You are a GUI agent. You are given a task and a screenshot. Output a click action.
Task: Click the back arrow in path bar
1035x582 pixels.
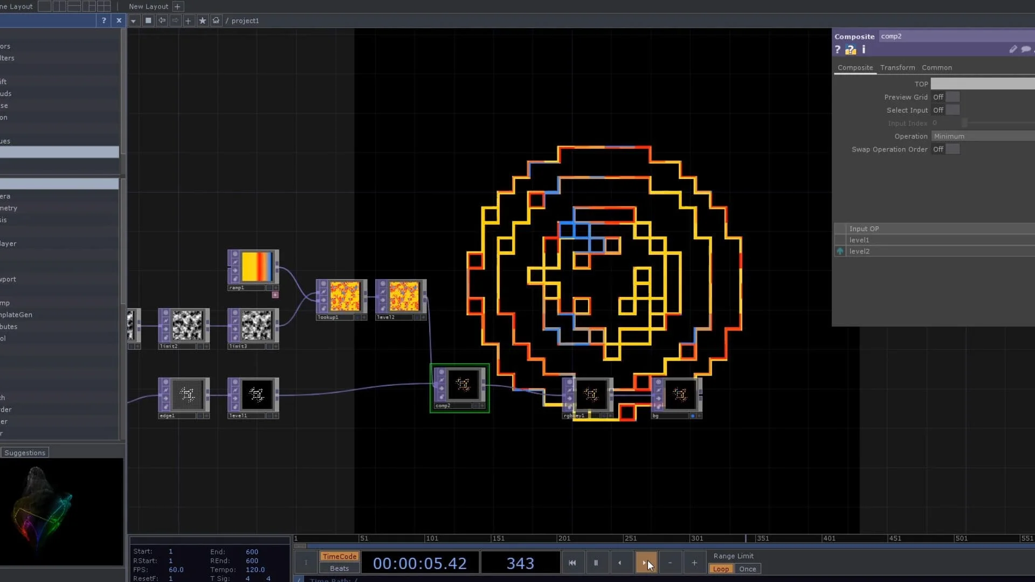[x=162, y=20]
